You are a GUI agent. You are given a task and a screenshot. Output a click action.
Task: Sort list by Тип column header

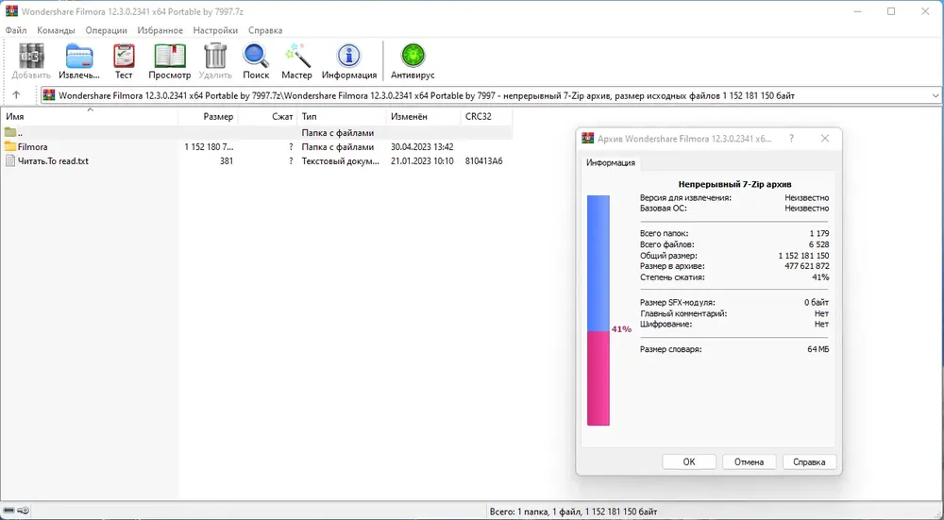click(342, 116)
